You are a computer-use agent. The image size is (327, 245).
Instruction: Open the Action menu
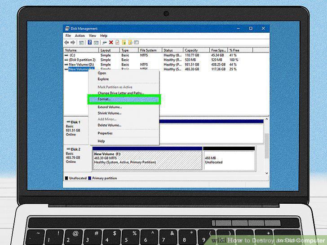[x=80, y=35]
